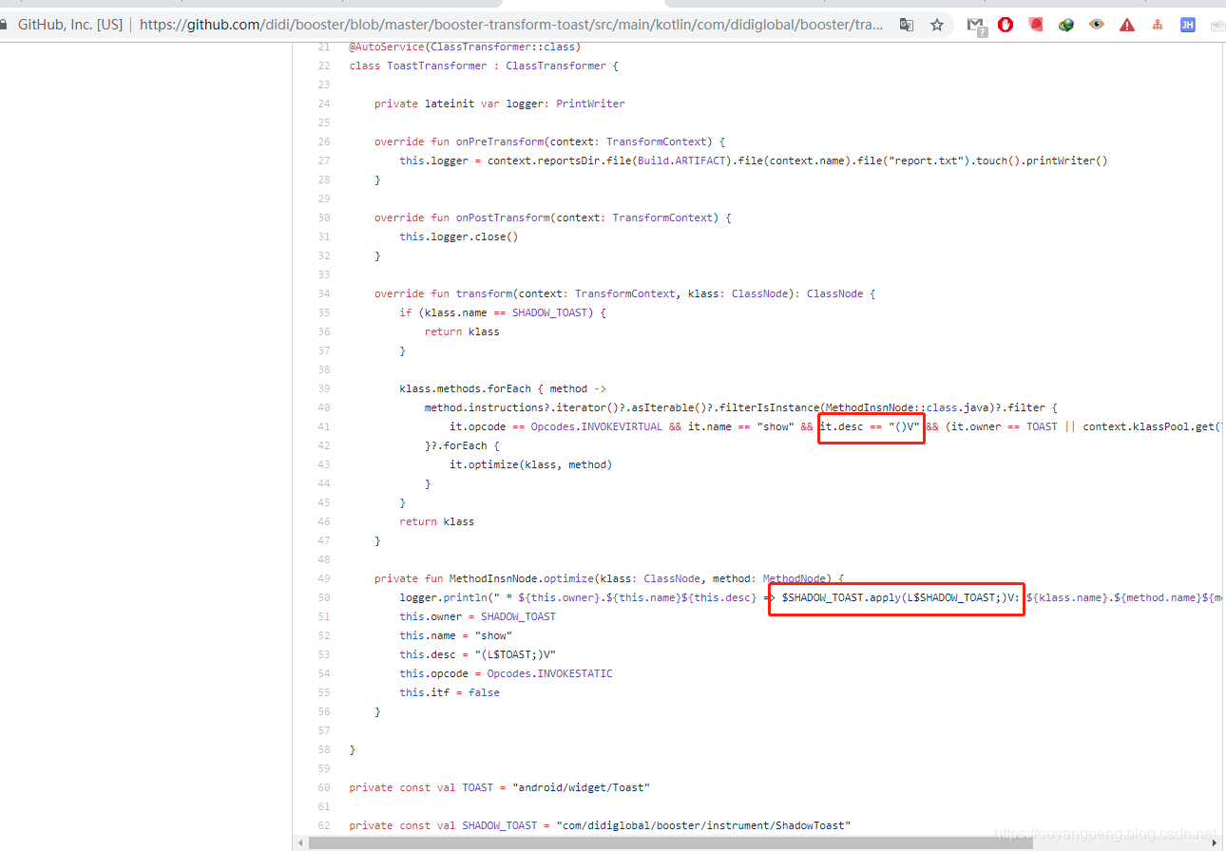The height and width of the screenshot is (851, 1226).
Task: Select line number 34
Action: tap(324, 293)
